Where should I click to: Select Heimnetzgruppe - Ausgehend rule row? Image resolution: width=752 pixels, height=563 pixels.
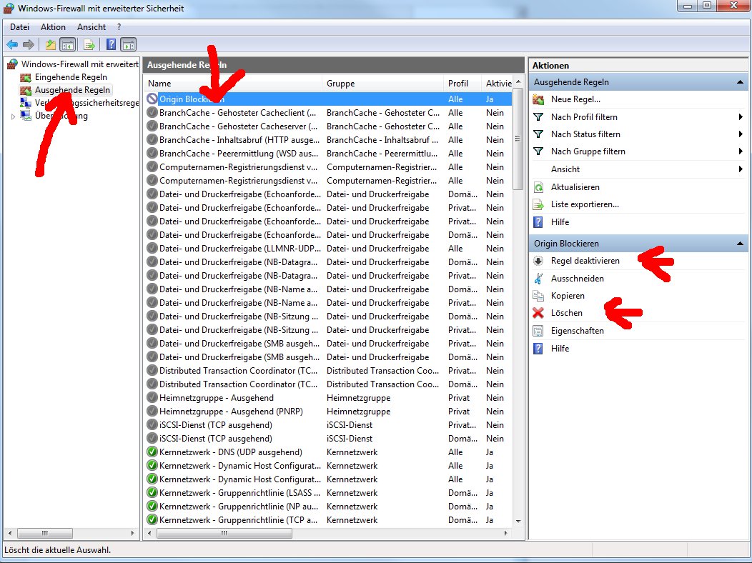(329, 398)
